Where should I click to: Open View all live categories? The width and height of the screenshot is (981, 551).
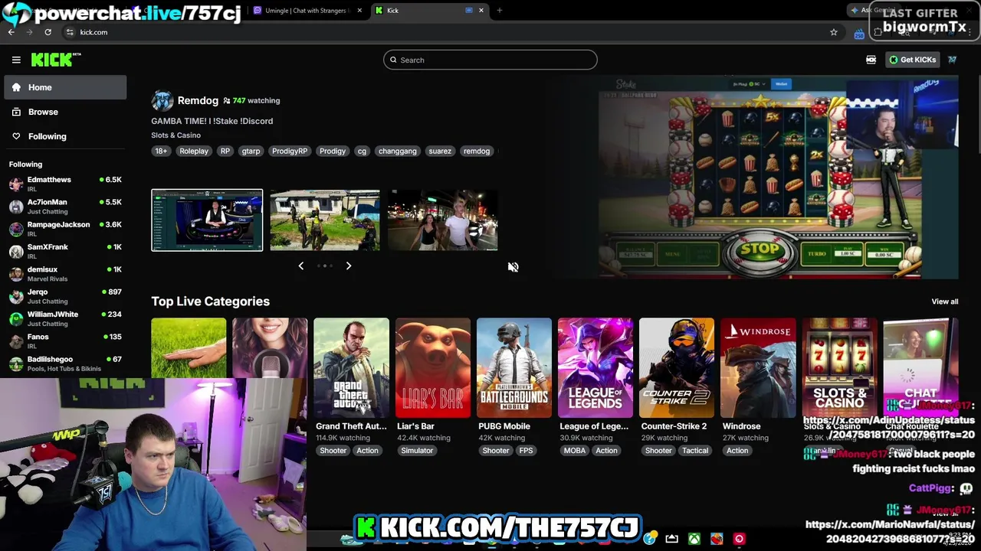(944, 302)
